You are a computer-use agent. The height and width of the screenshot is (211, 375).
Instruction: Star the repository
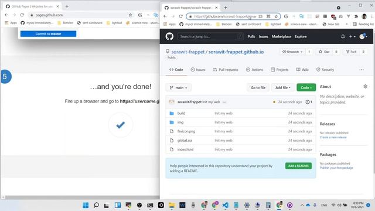(324, 52)
